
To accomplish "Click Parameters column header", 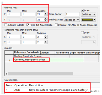I will tap(77, 52).
